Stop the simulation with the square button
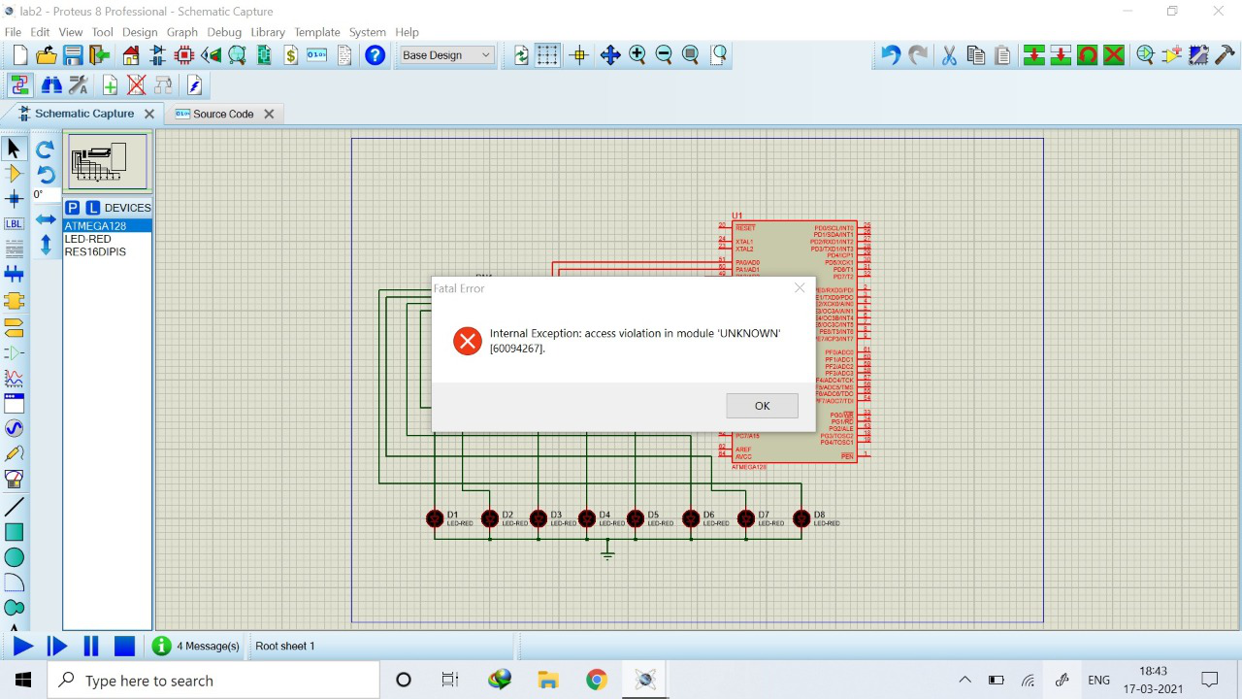The height and width of the screenshot is (699, 1242). [124, 646]
